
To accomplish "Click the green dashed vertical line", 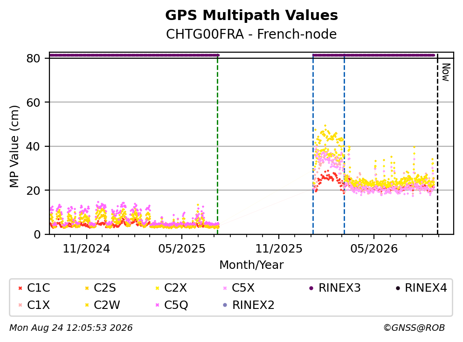I will coord(218,144).
